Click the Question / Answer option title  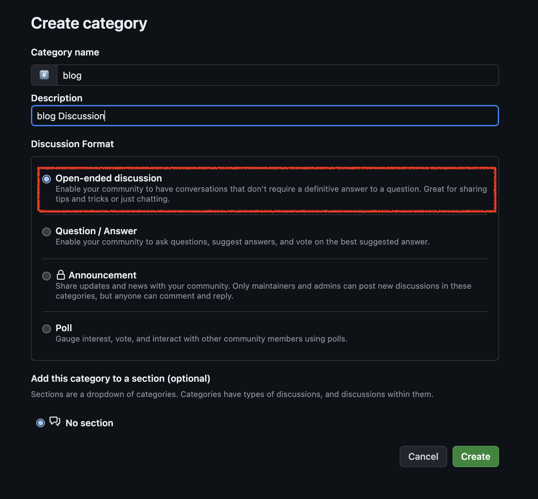point(96,231)
